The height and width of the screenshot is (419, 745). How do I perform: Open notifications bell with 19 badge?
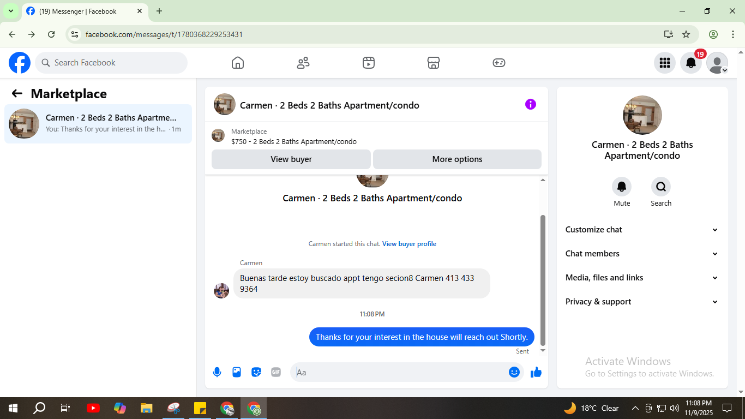(691, 63)
